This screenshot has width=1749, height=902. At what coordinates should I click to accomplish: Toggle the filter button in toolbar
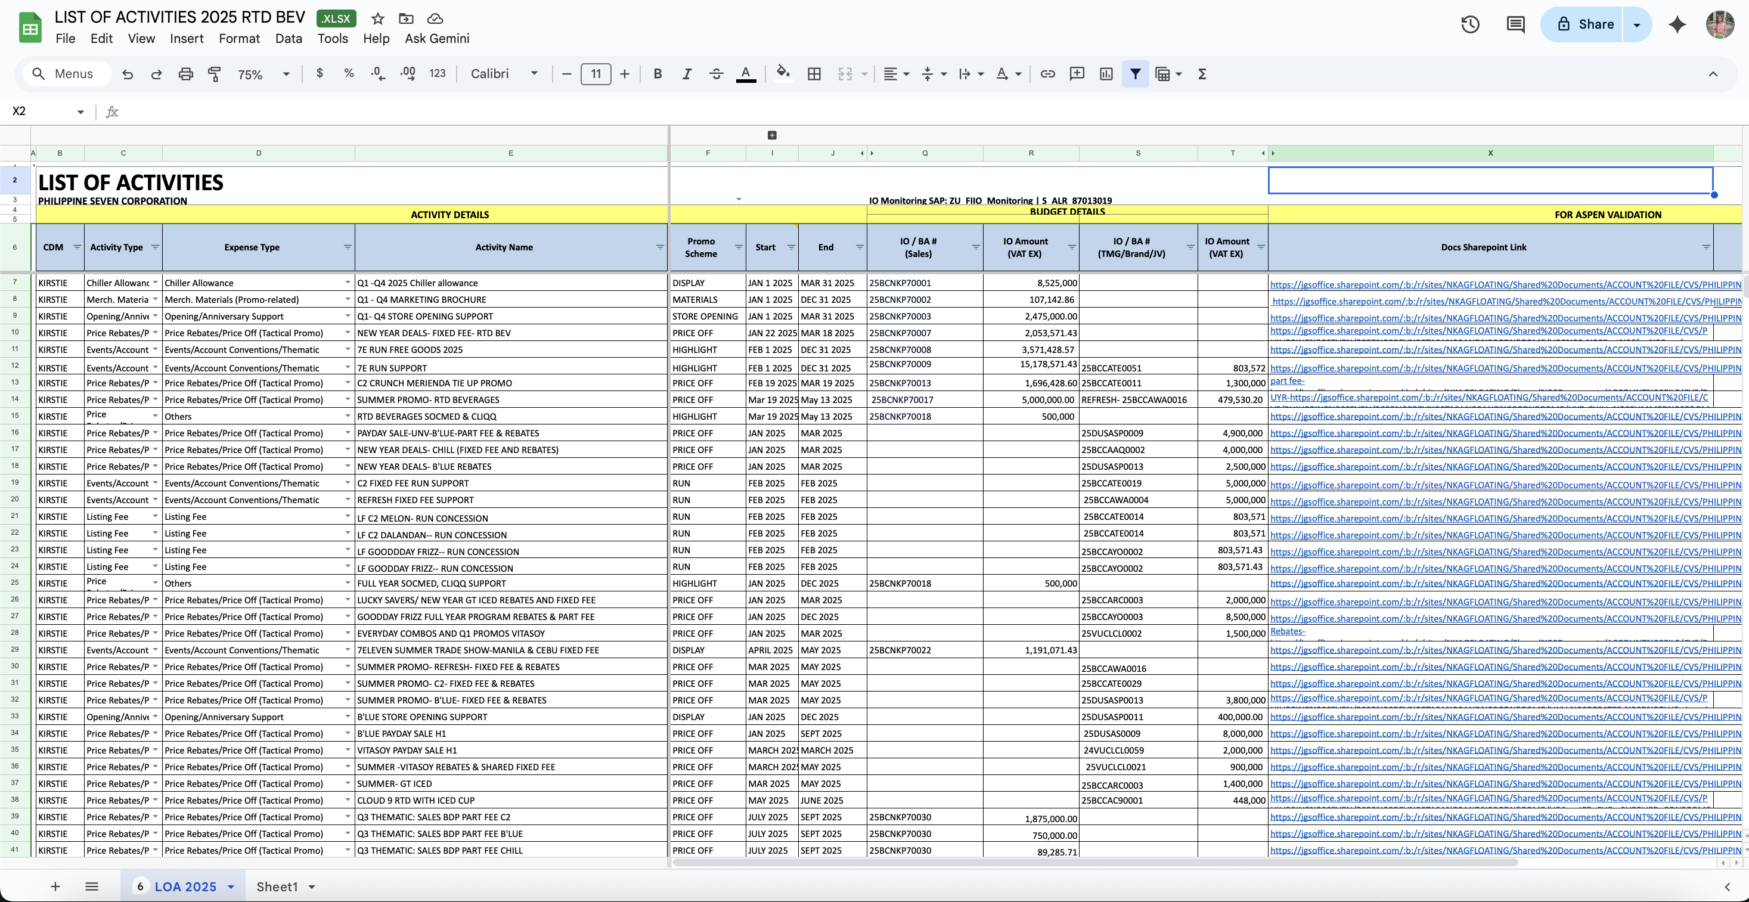[1135, 74]
